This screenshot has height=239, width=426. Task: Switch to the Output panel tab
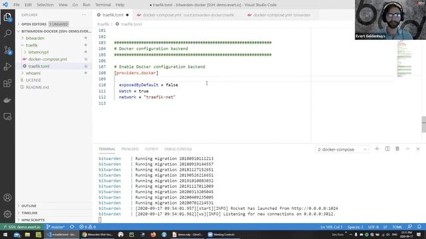click(x=151, y=149)
